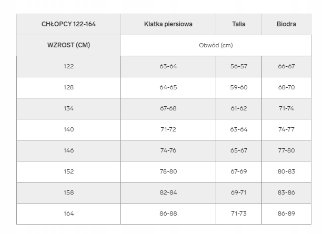
Task: Click the height 152 row label
Action: 68,171
